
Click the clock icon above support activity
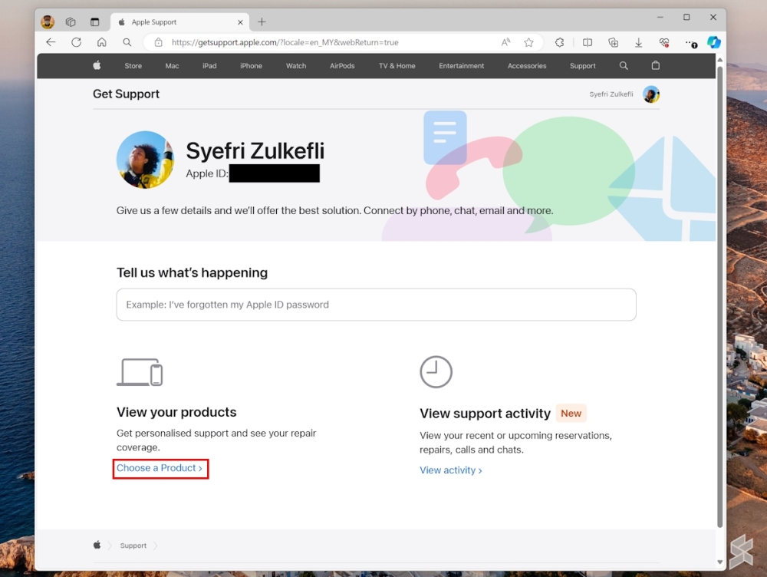tap(436, 372)
